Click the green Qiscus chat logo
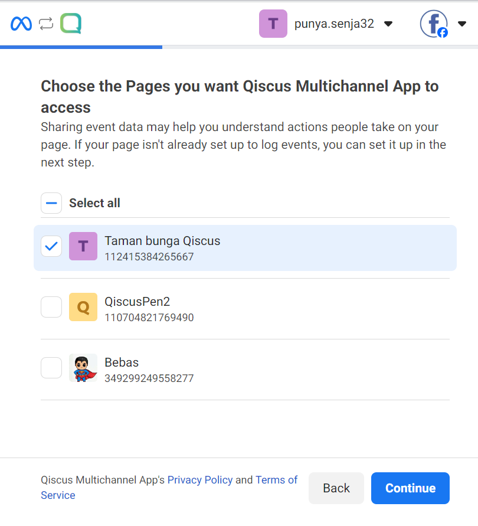 coord(71,24)
